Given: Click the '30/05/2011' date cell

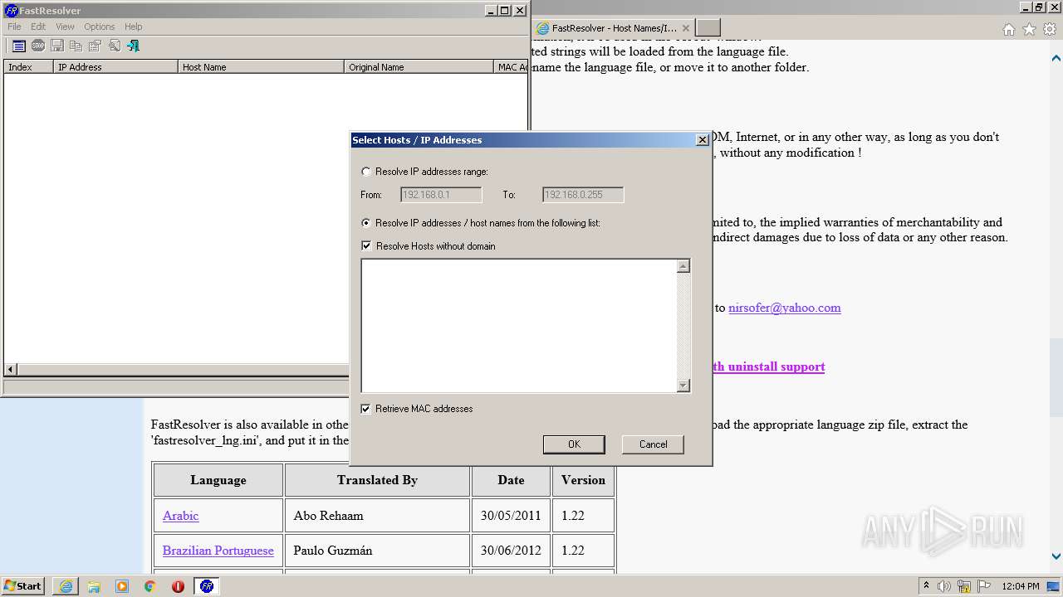Looking at the screenshot, I should click(x=511, y=516).
